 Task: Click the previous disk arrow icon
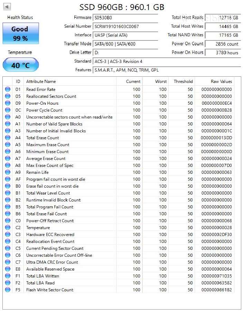click(7, 7)
